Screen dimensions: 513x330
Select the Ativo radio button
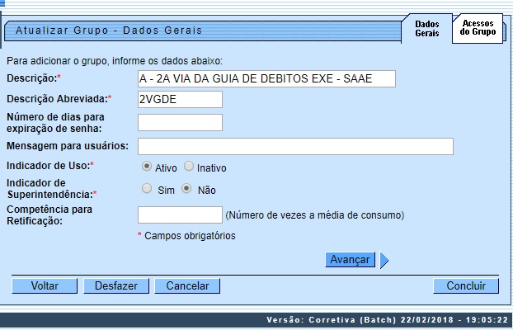tap(147, 167)
